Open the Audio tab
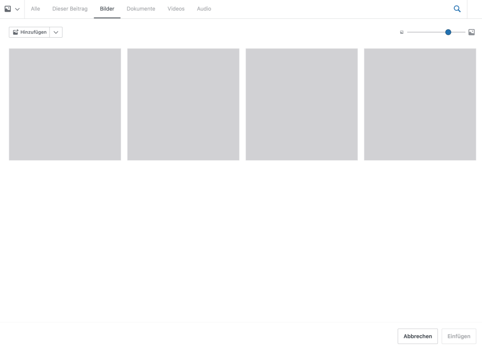 tap(204, 9)
